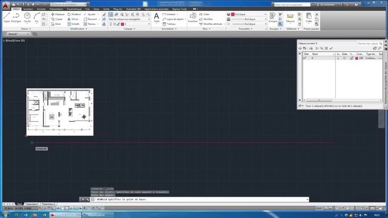The height and width of the screenshot is (218, 388).
Task: Activate the Echelle scale tool
Action: click(73, 24)
